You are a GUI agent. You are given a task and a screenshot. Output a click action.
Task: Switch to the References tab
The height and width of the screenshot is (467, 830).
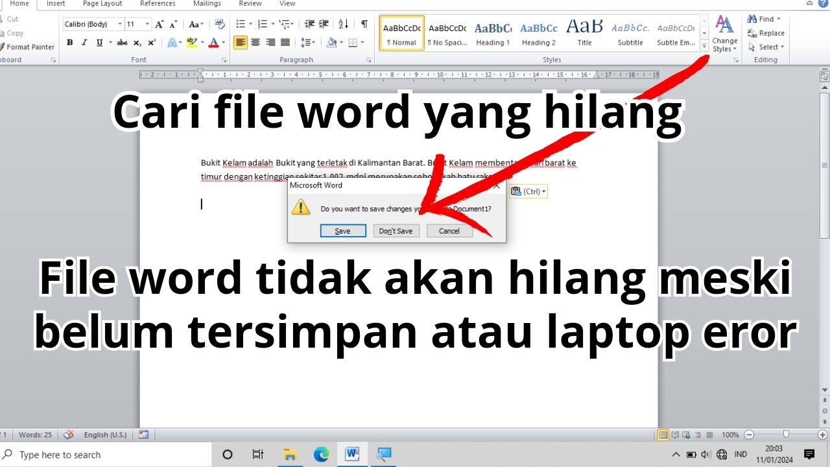pos(158,4)
